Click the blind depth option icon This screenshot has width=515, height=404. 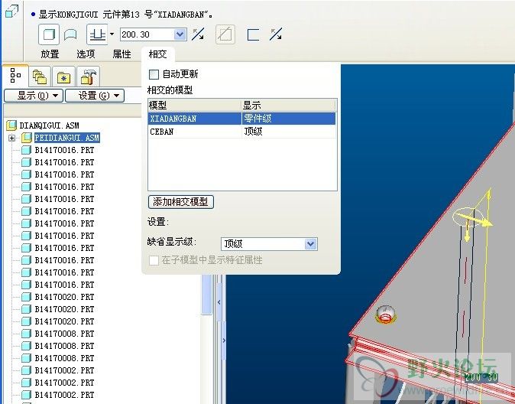(x=97, y=34)
